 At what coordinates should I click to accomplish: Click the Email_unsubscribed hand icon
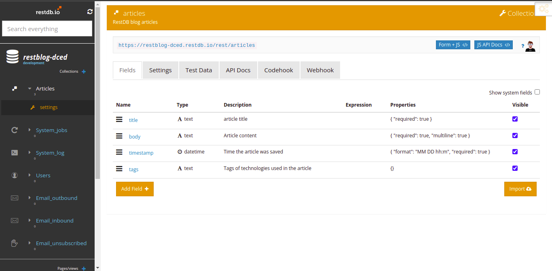[15, 243]
